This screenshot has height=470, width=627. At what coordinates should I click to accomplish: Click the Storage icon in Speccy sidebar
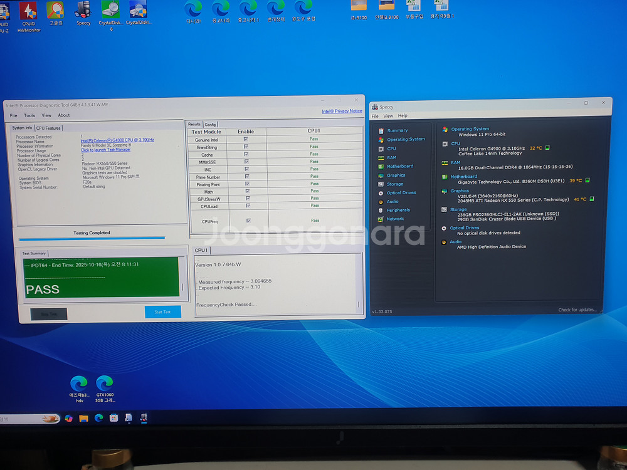tap(381, 184)
